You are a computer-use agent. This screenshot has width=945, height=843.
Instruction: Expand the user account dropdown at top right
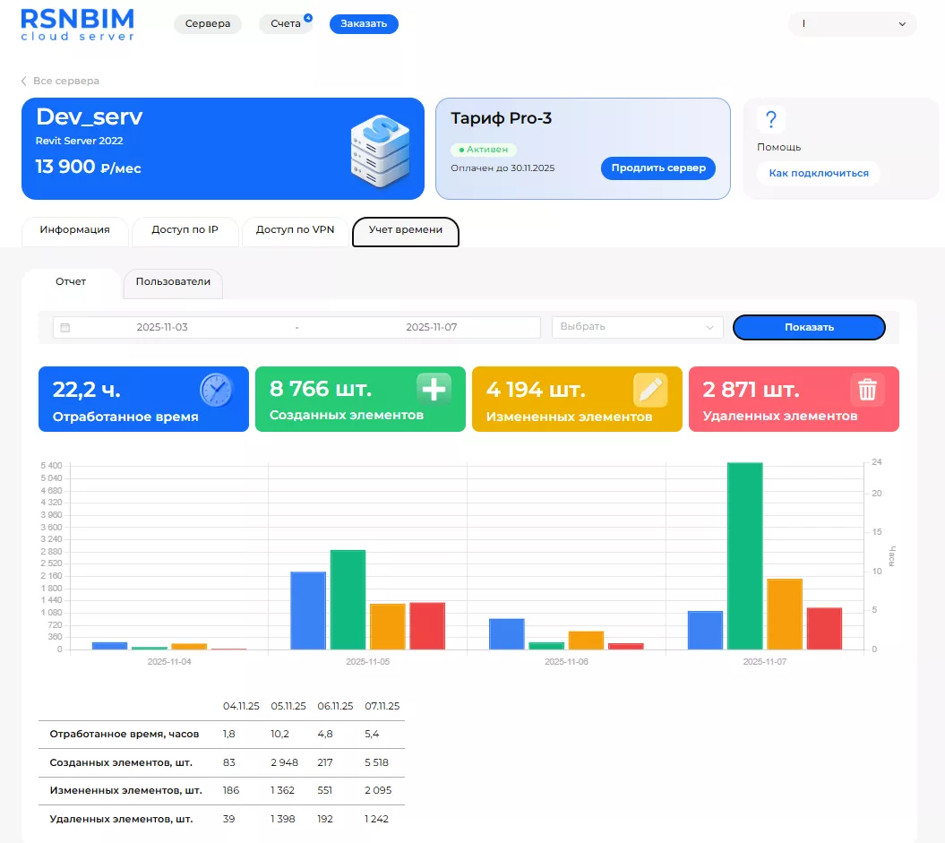(853, 24)
